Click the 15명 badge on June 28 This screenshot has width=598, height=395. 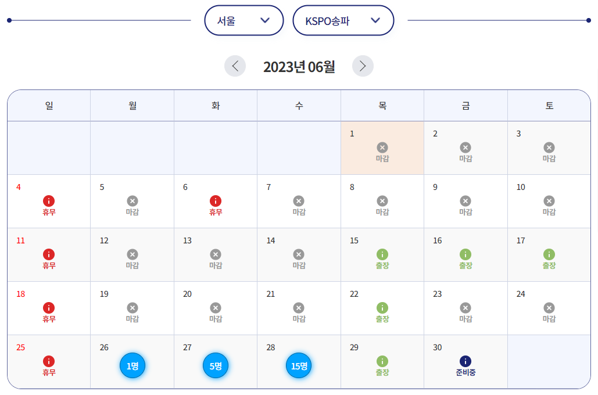tap(298, 366)
